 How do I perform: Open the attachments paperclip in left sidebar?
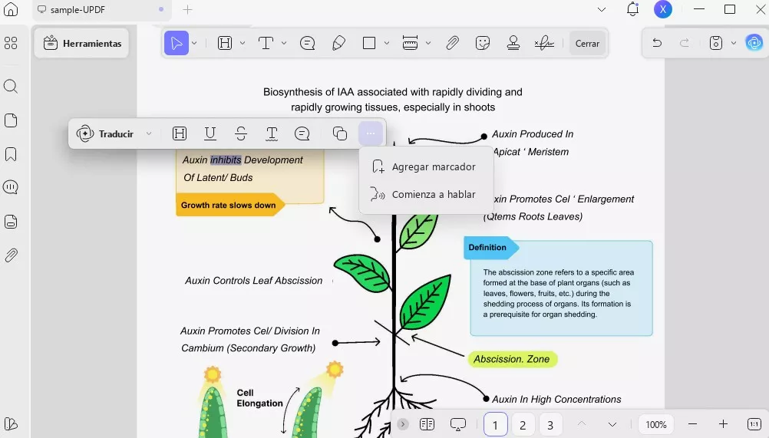tap(11, 255)
